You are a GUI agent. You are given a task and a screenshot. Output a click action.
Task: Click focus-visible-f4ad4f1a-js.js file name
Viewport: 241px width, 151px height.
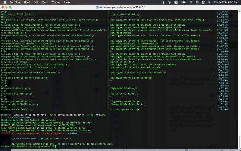click(19, 104)
